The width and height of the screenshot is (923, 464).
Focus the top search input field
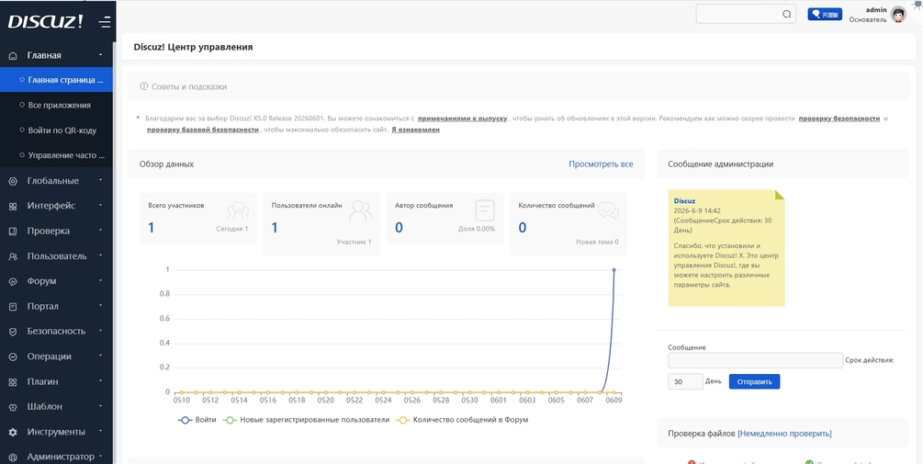pyautogui.click(x=746, y=14)
